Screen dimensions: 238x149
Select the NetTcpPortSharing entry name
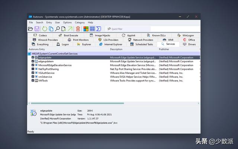[x=48, y=69]
